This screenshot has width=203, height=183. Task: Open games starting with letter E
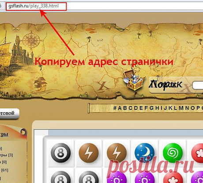click(x=141, y=108)
